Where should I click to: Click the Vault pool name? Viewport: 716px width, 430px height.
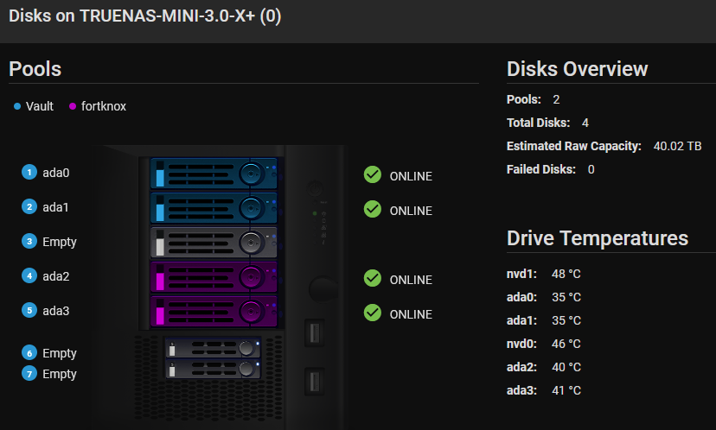coord(40,106)
